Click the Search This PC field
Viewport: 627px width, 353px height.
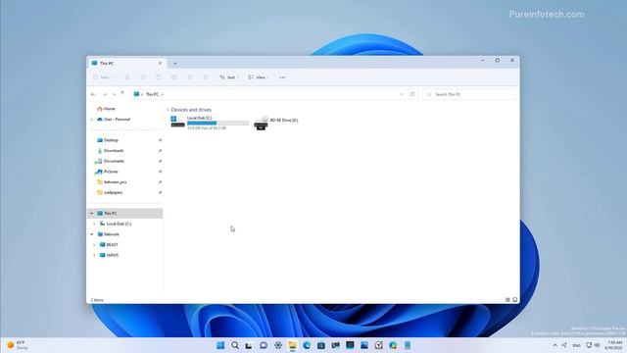[469, 94]
